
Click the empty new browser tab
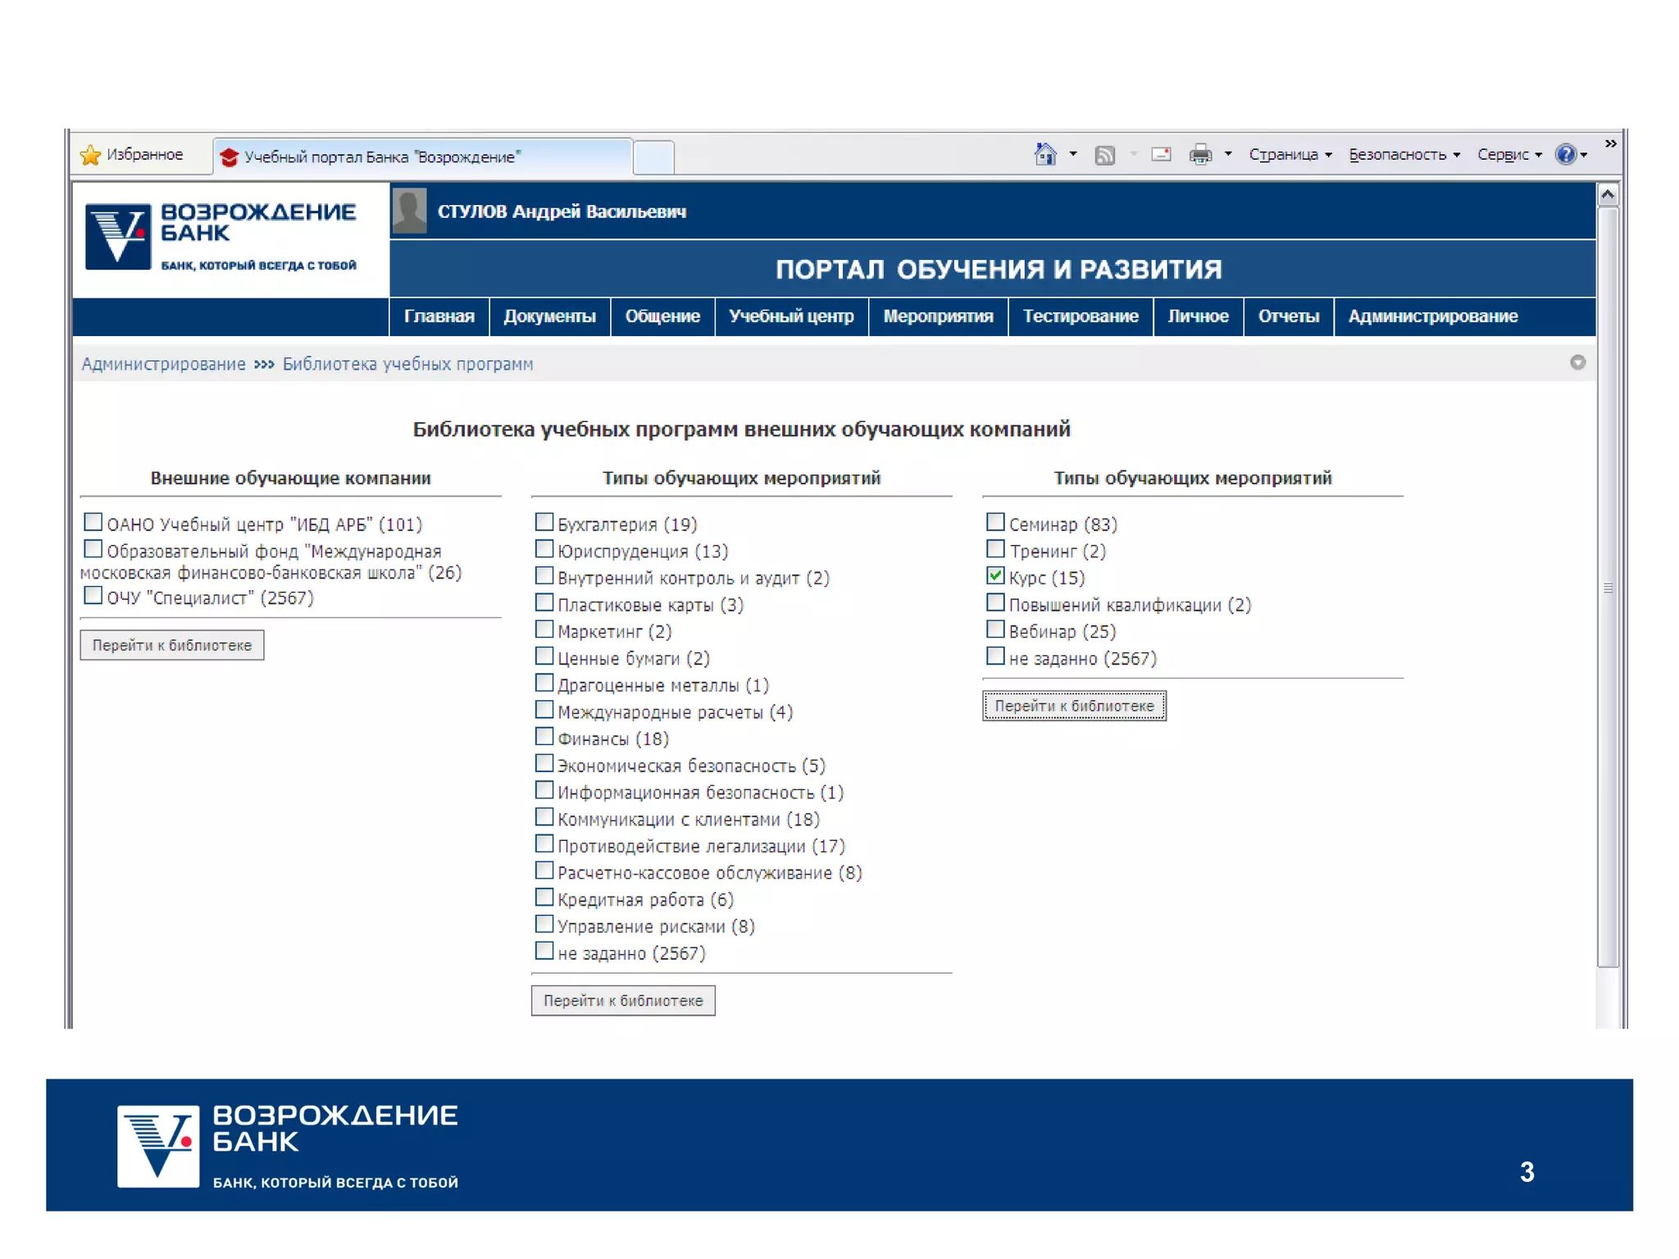653,157
